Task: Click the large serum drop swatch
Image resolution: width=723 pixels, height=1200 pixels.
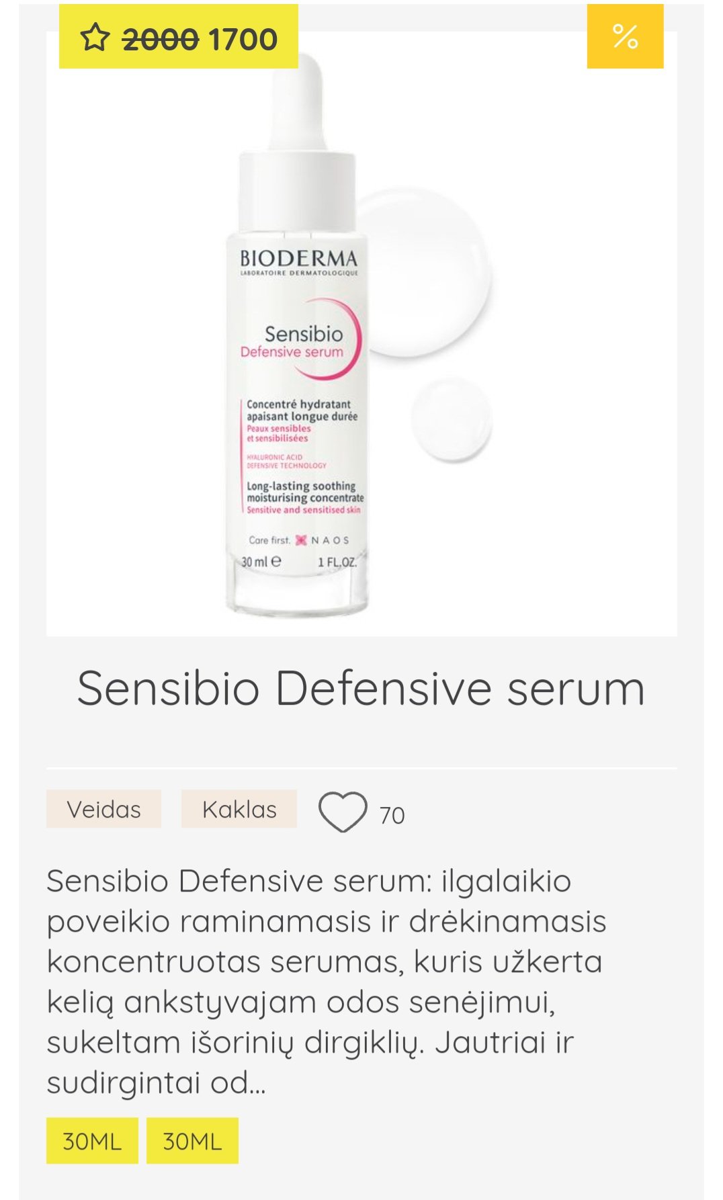Action: [x=425, y=272]
